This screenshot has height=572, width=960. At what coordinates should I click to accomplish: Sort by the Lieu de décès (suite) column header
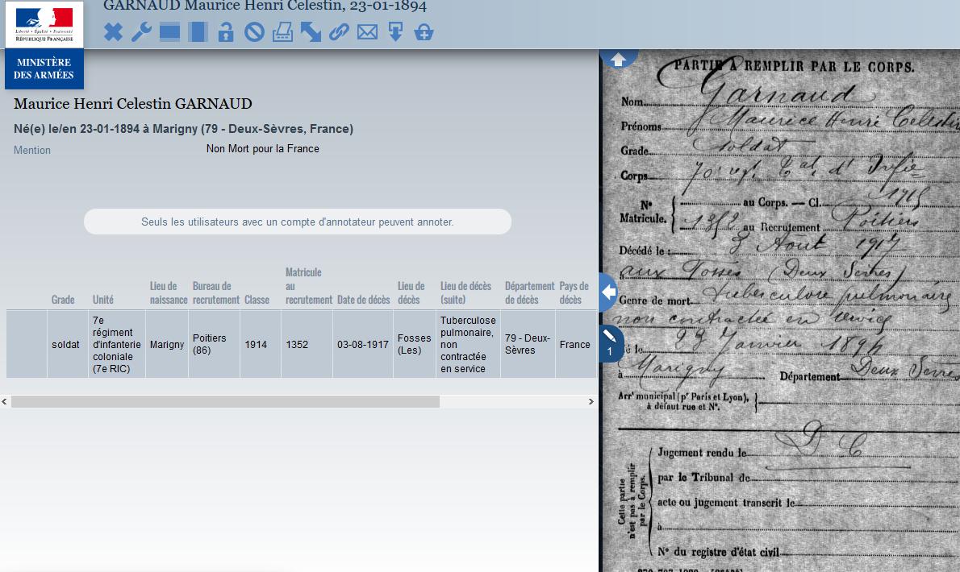pos(466,292)
